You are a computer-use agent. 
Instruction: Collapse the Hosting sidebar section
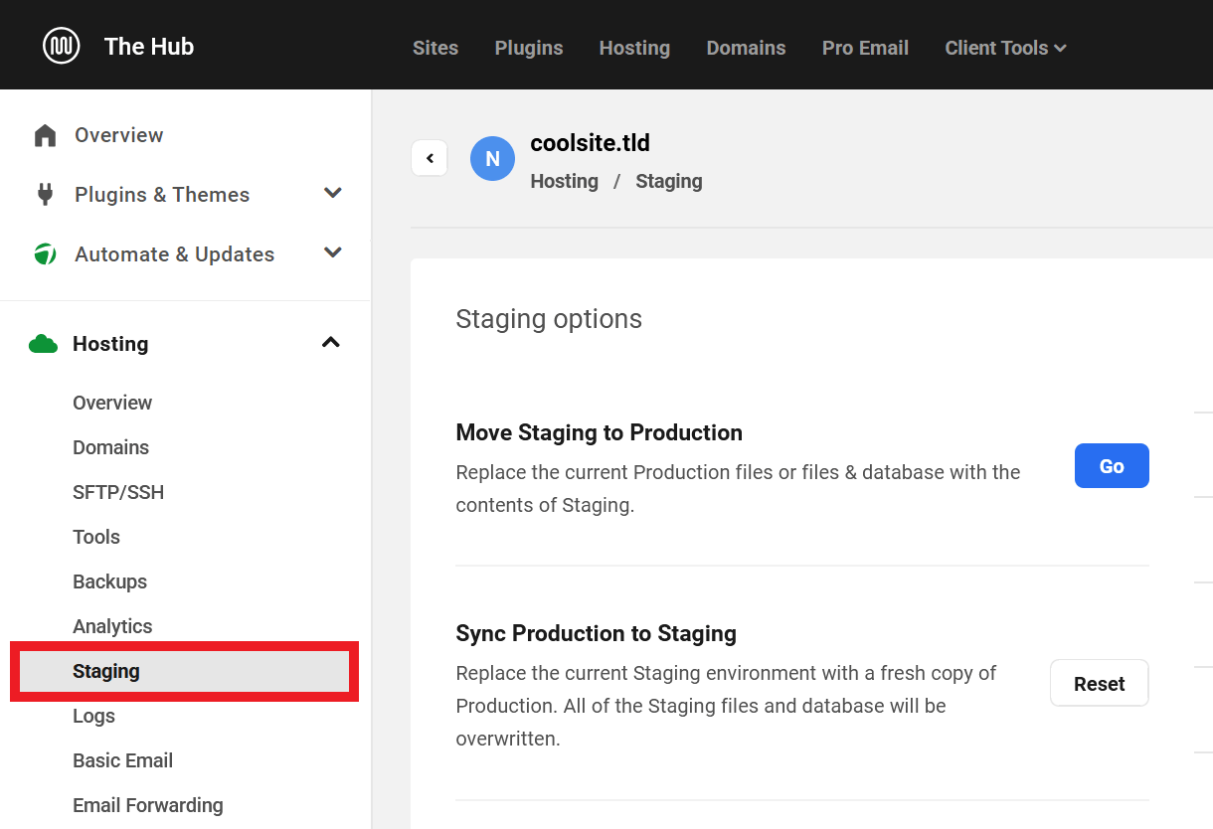(331, 343)
